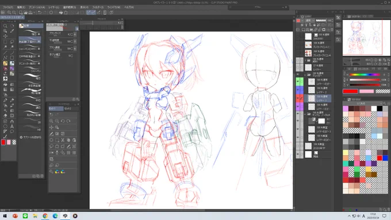Open the LINE app icon in the taskbar

(x=25, y=216)
